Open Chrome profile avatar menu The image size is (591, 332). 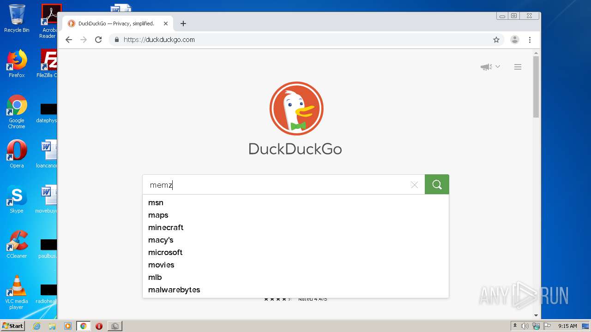pyautogui.click(x=515, y=40)
